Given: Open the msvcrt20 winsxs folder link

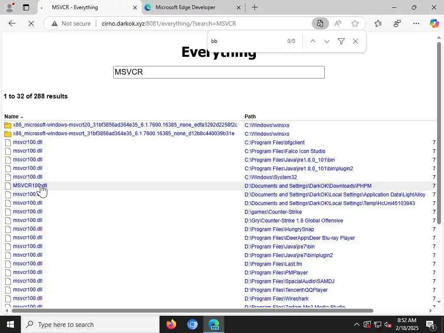Looking at the screenshot, I should pyautogui.click(x=125, y=125).
